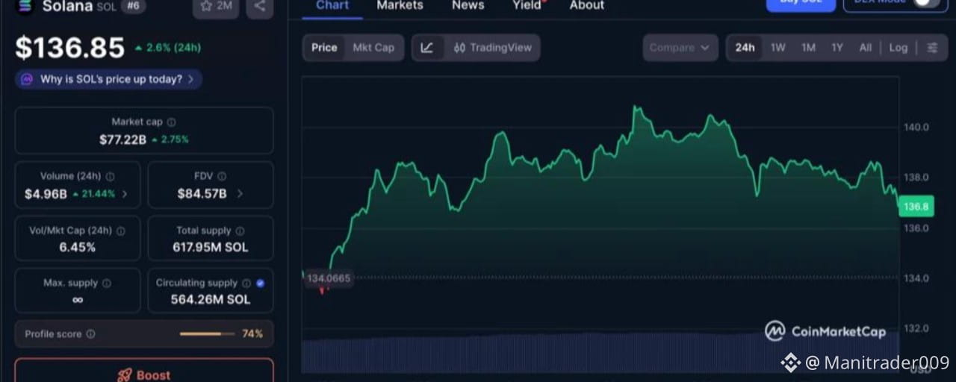Select the Mkt Cap chart mode
Viewport: 956px width, 382px height.
[373, 48]
